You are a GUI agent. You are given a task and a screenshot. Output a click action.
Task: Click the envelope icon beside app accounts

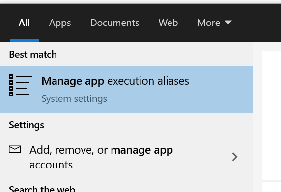point(15,149)
